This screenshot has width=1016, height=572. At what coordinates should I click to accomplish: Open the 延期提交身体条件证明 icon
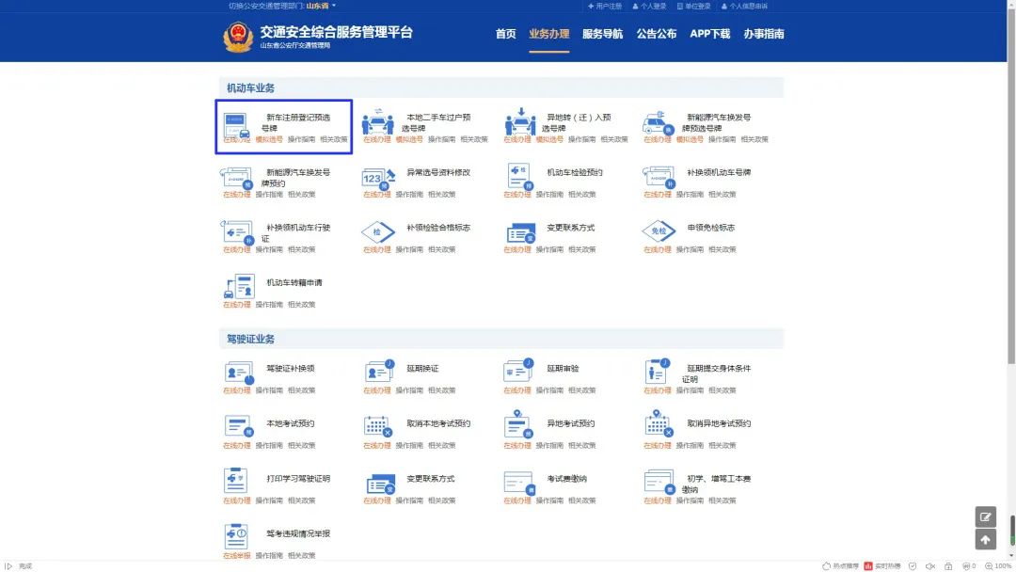(x=657, y=372)
